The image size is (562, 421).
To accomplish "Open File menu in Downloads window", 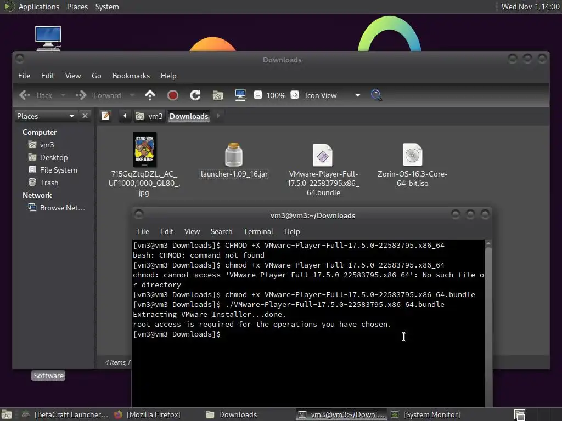I will pos(24,76).
